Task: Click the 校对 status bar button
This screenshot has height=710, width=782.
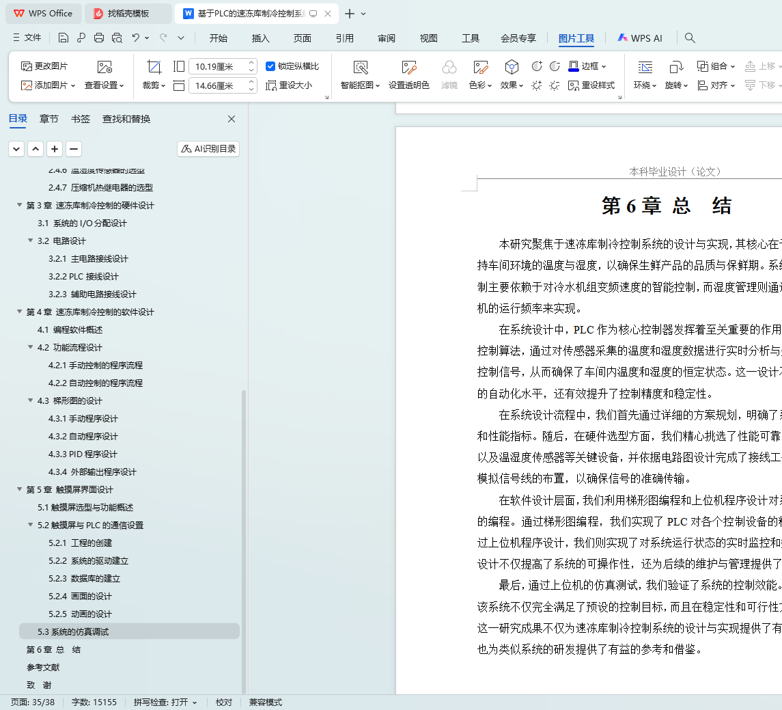Action: tap(224, 702)
